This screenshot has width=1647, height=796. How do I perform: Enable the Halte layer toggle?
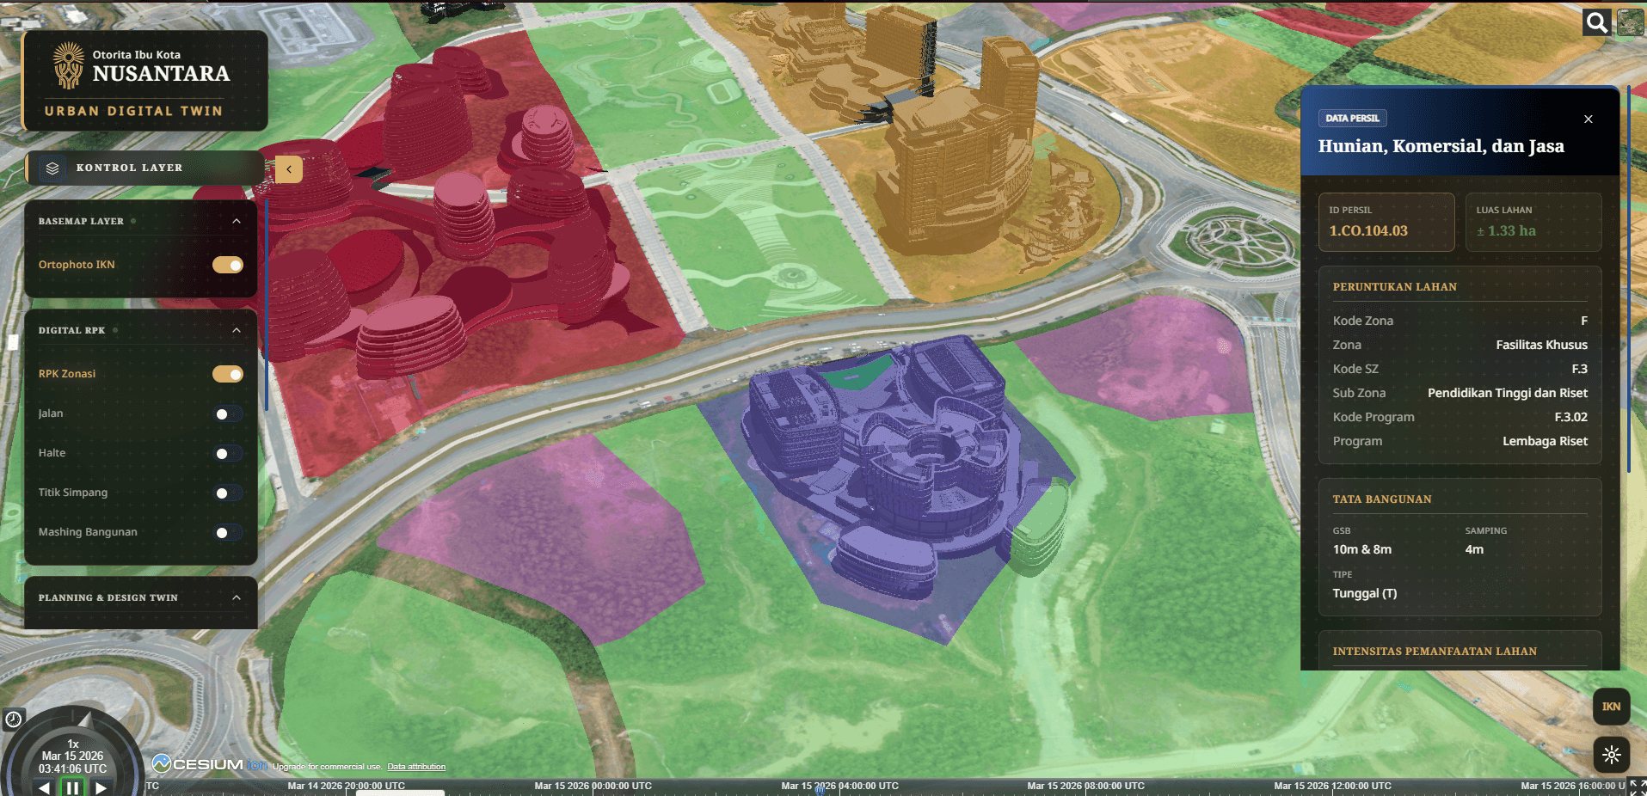point(228,454)
